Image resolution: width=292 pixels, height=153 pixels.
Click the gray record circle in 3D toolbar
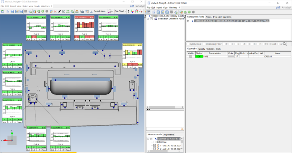pyautogui.click(x=47, y=11)
